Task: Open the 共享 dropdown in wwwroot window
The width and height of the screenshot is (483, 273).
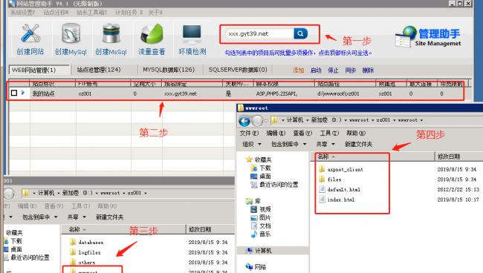Action: click(x=325, y=144)
